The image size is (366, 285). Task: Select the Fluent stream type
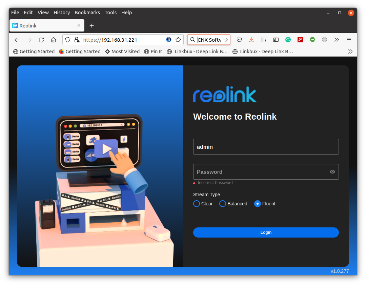(258, 204)
